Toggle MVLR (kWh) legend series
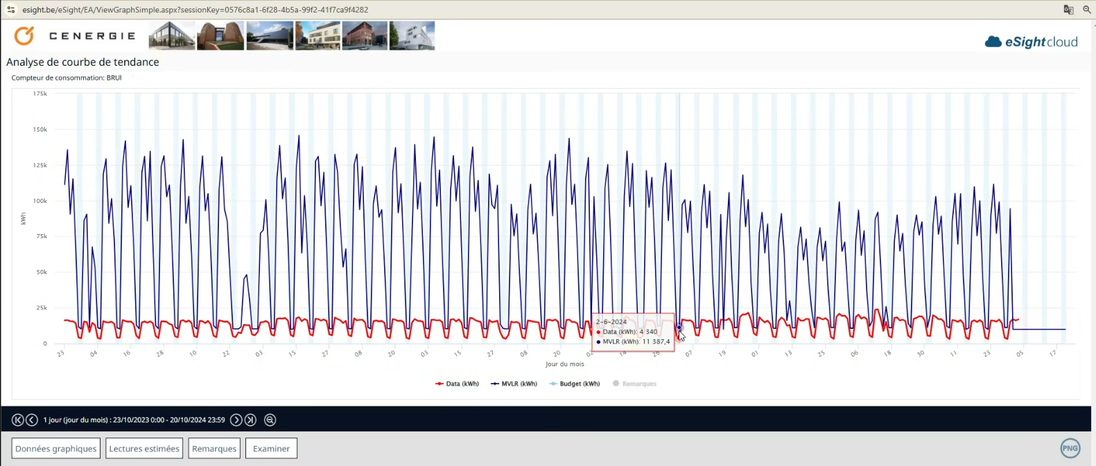 [514, 384]
